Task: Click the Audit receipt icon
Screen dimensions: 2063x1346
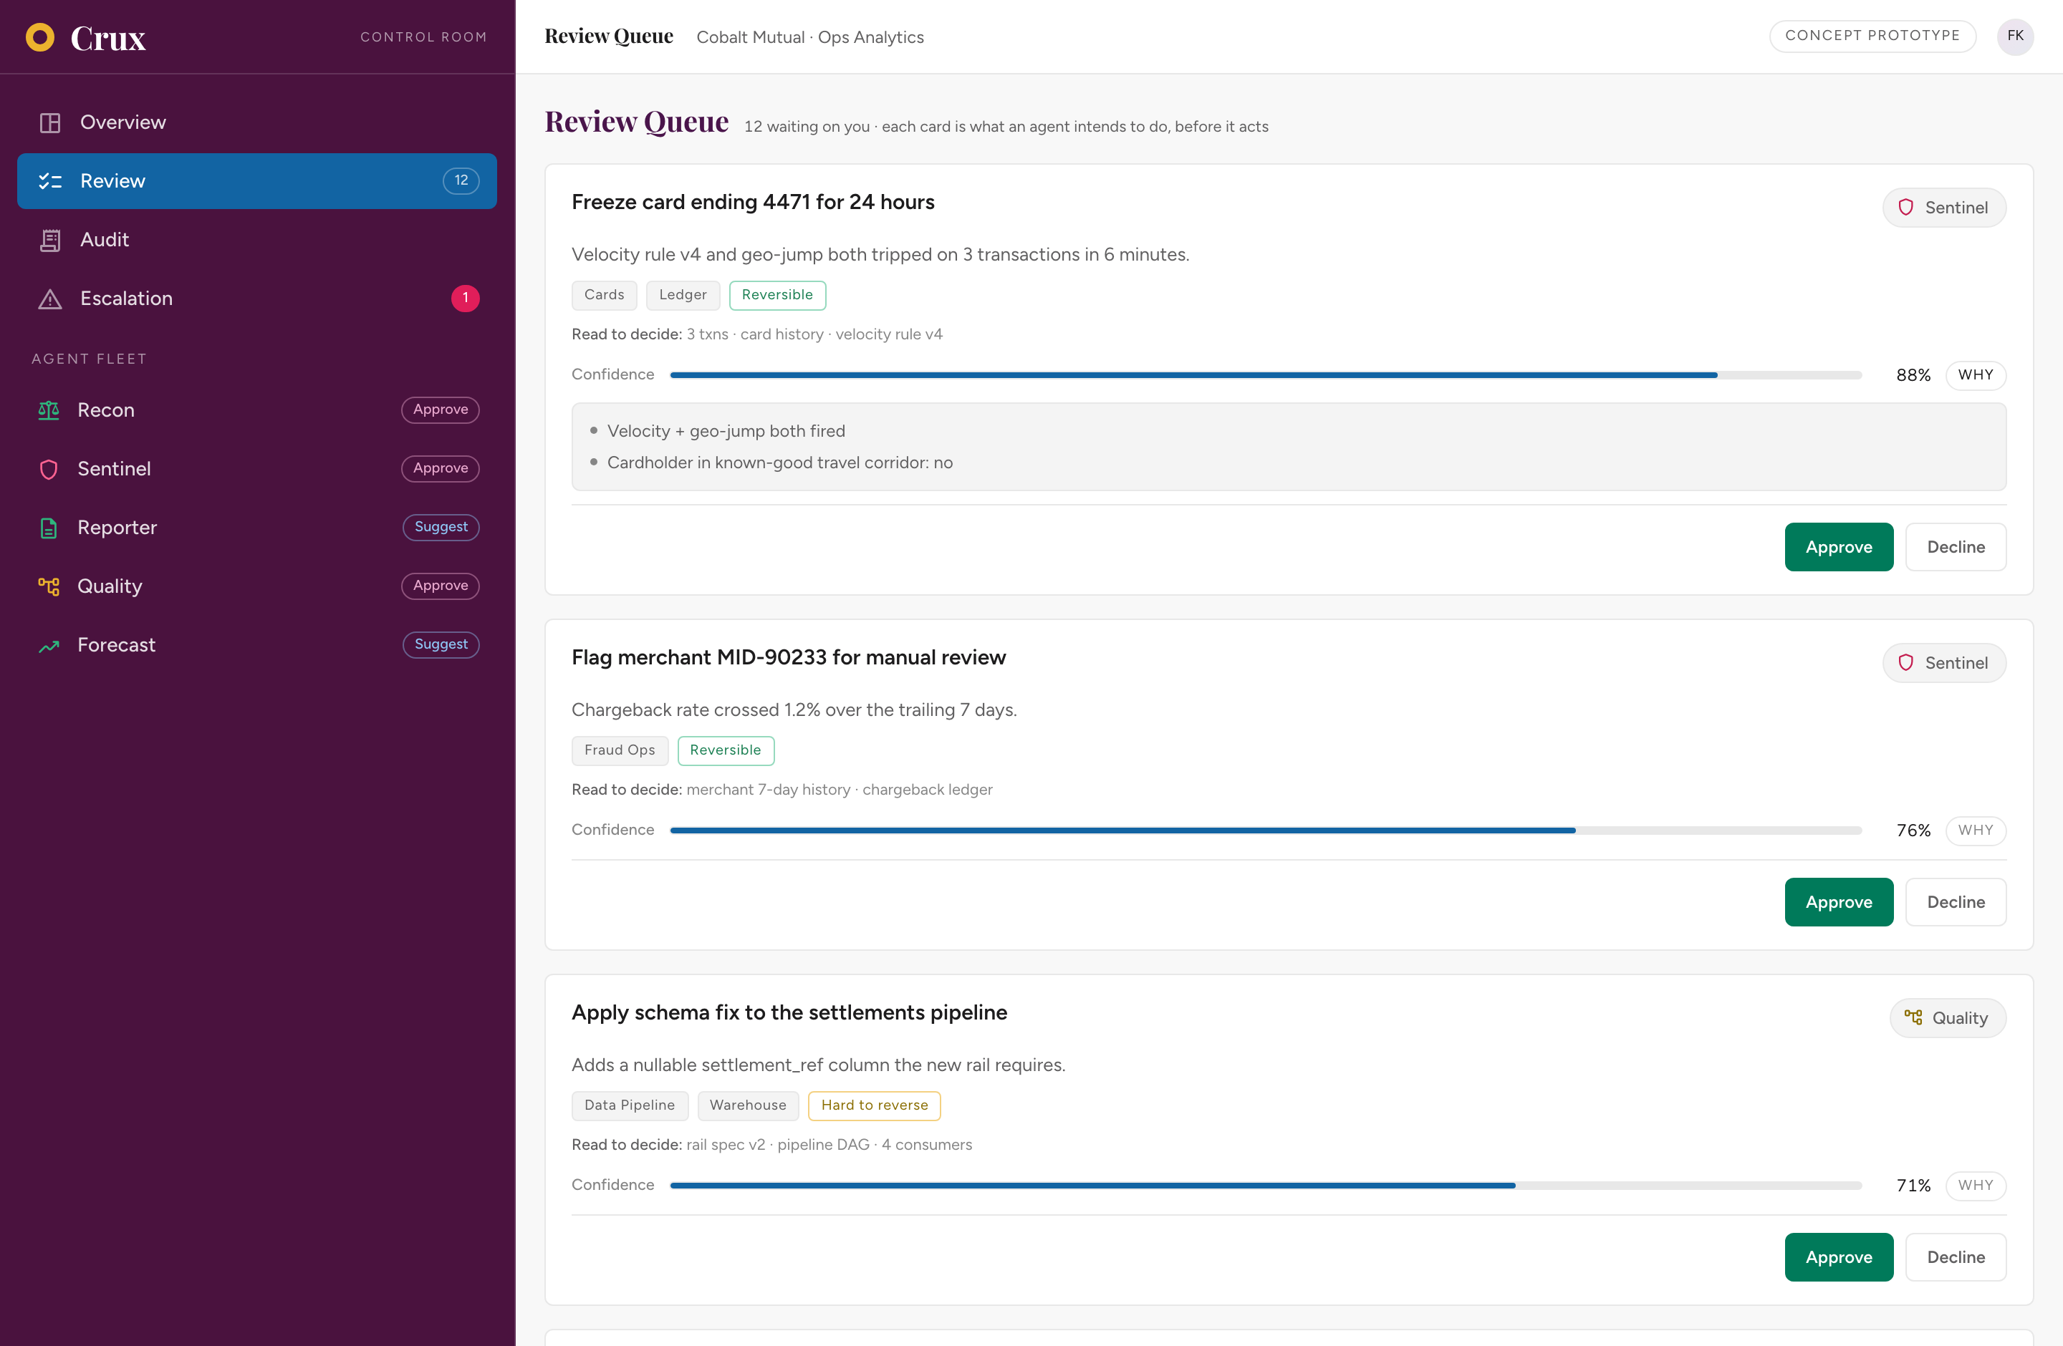Action: (50, 240)
